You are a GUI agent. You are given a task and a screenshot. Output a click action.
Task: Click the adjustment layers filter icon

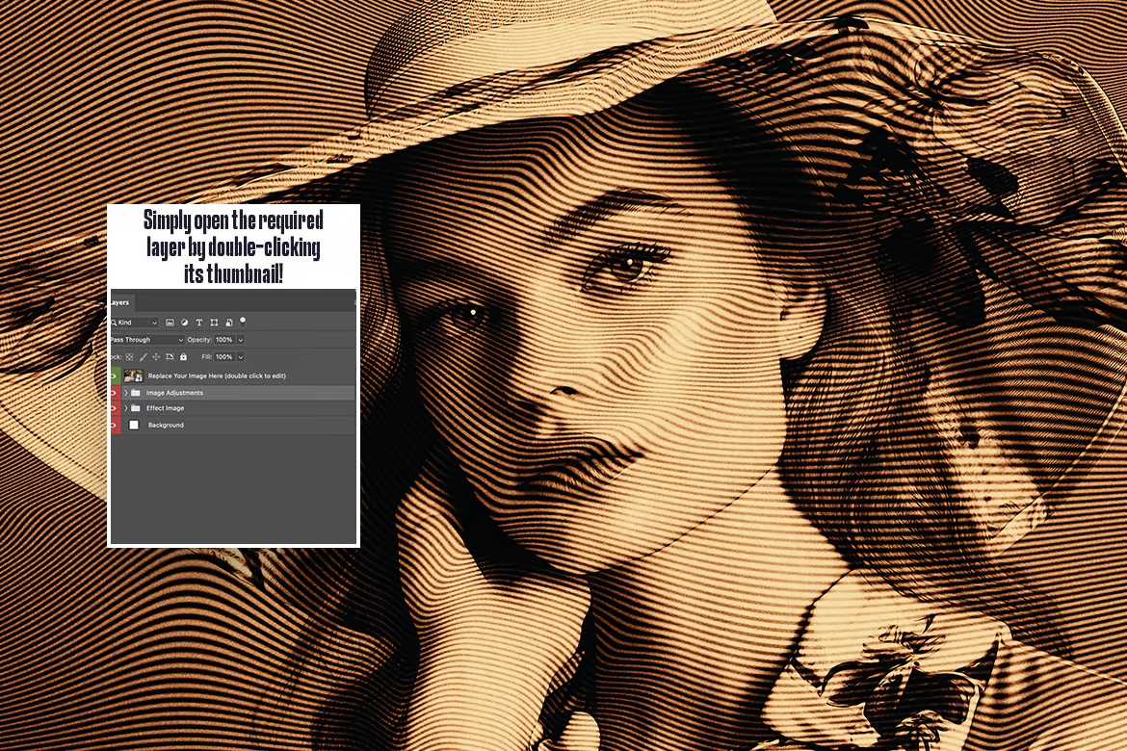[x=184, y=322]
